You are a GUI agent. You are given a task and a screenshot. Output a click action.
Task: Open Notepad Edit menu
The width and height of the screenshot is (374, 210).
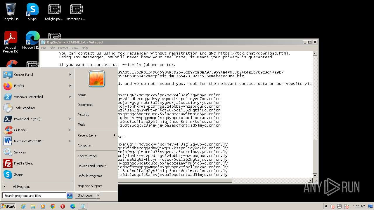[x=52, y=48]
